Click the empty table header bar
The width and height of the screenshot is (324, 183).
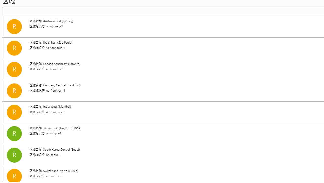point(163,12)
